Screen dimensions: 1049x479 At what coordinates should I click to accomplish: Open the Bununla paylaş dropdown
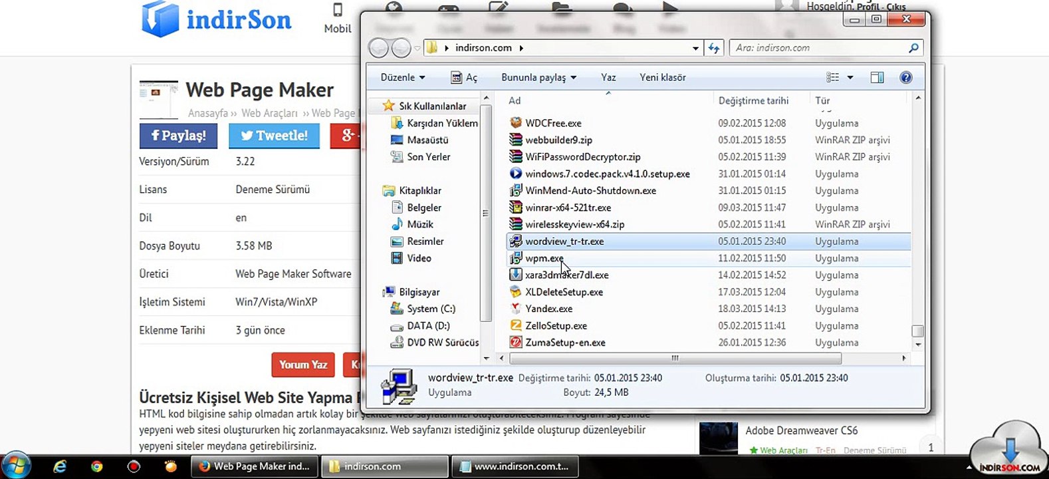(538, 78)
